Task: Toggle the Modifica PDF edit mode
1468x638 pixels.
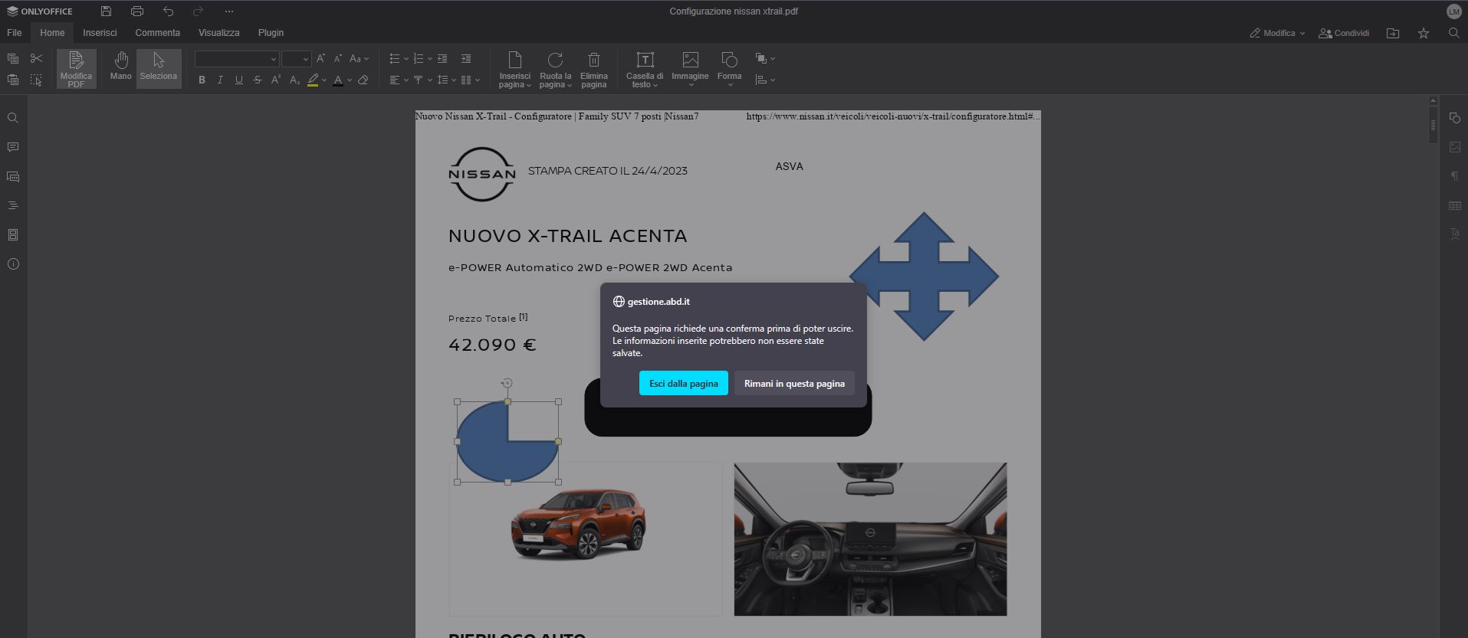Action: click(x=76, y=69)
